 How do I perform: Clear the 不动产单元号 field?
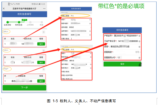pos(139,41)
